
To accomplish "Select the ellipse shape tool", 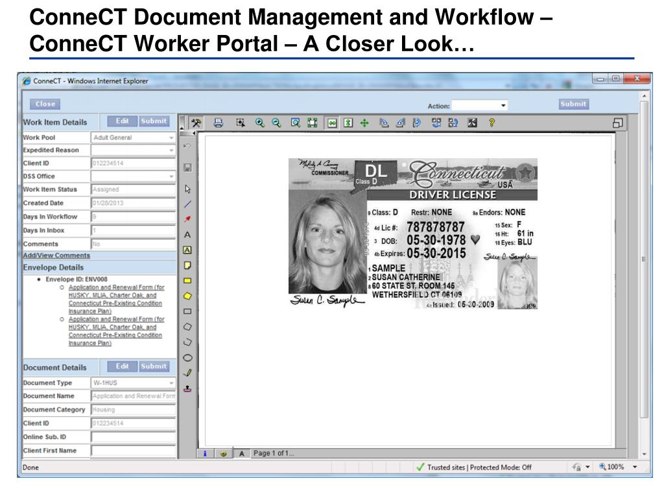I will click(187, 358).
